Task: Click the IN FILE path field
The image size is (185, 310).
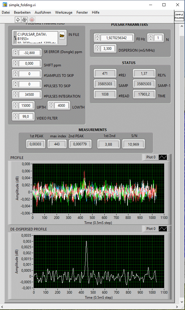Action: coord(37,37)
